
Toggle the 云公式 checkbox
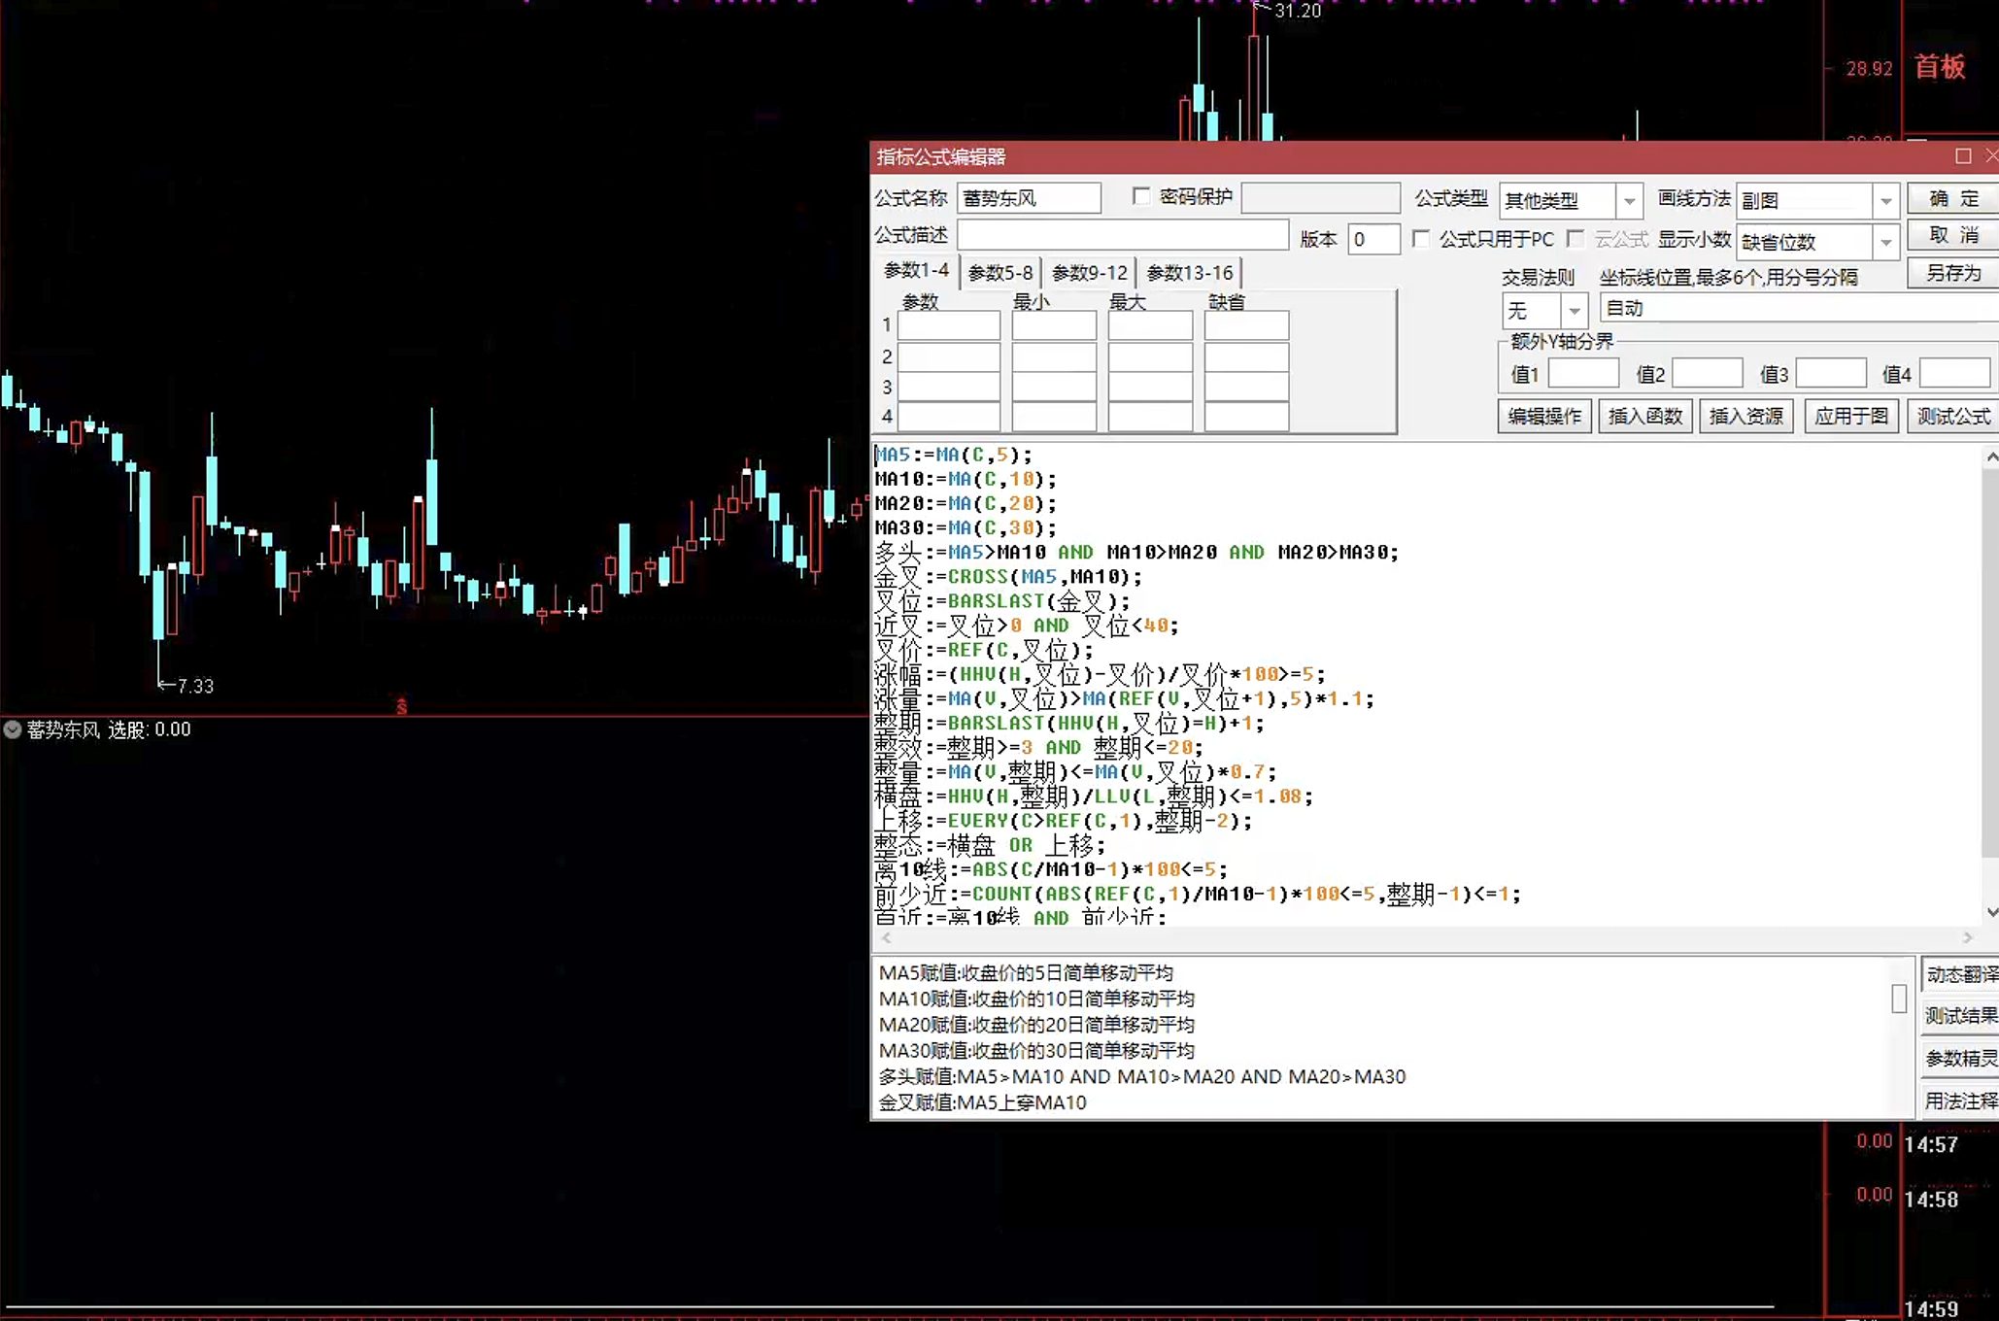[1575, 238]
